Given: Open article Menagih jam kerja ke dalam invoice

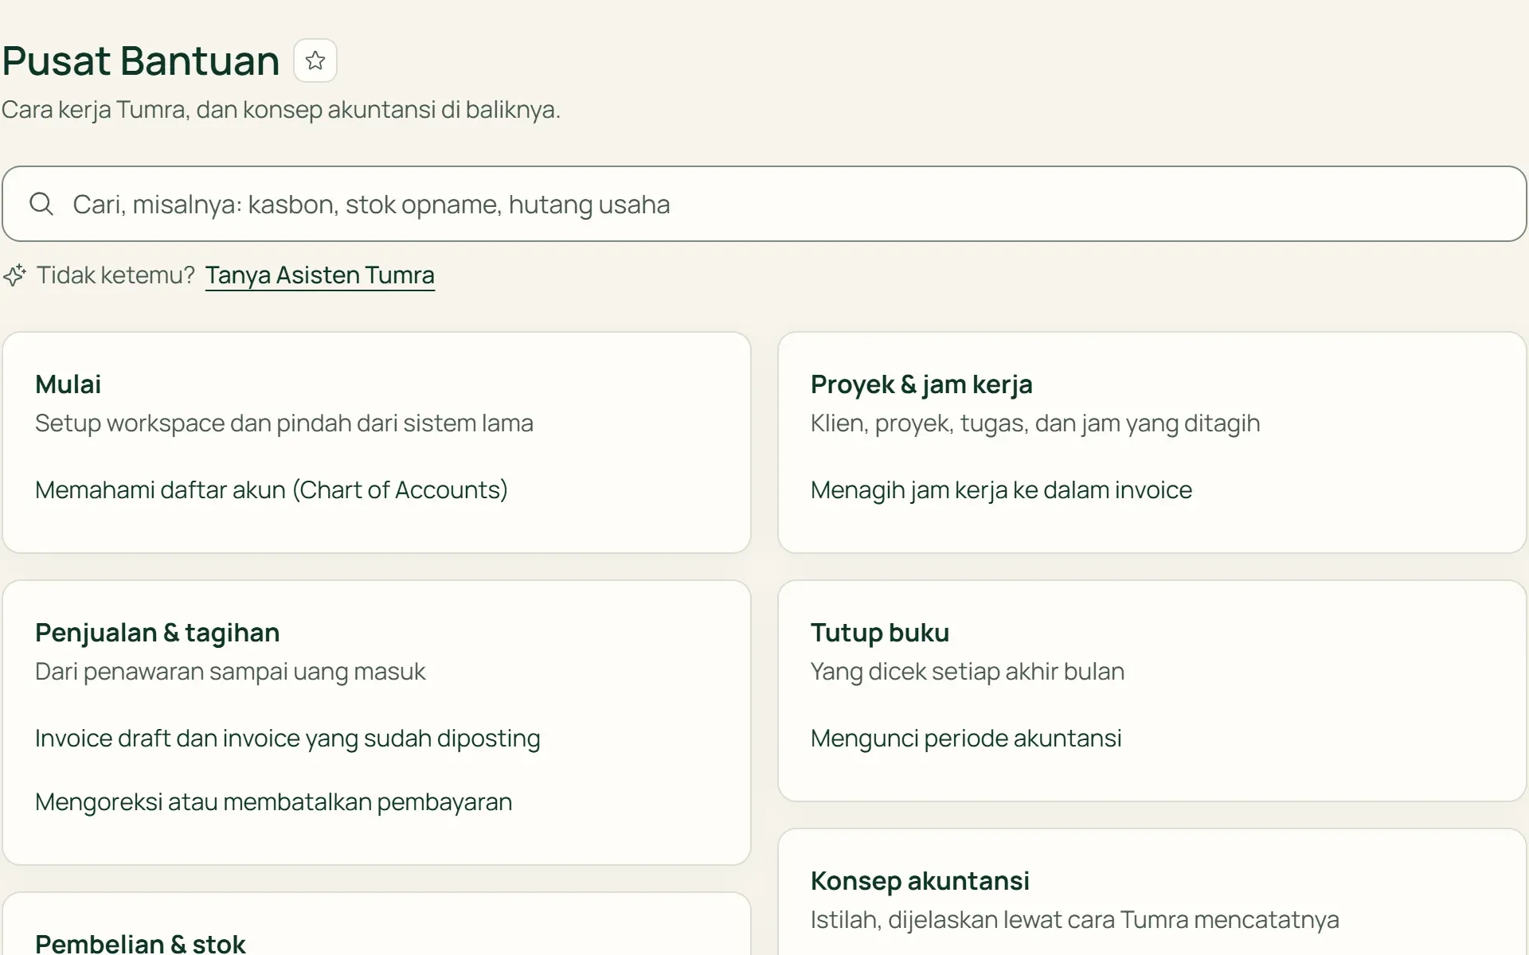Looking at the screenshot, I should pyautogui.click(x=1001, y=490).
